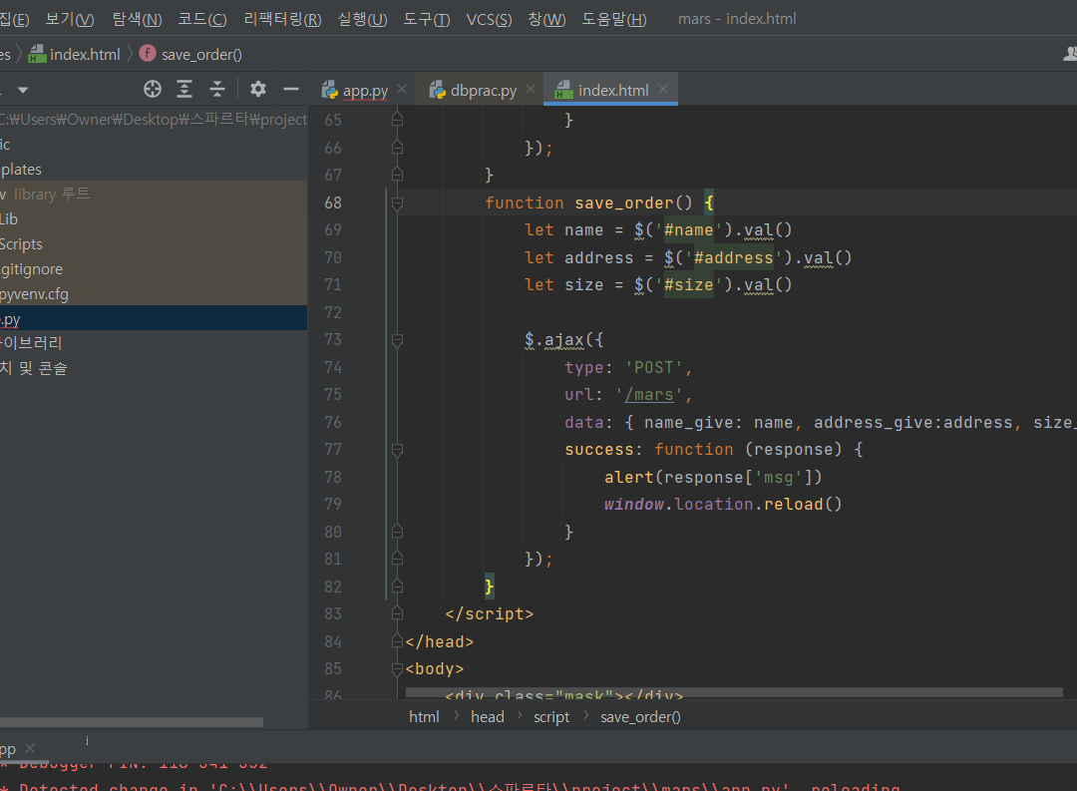Toggle fold marker at line 67

click(397, 175)
